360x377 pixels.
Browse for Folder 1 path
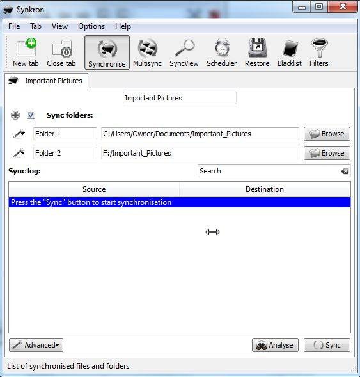coord(327,134)
